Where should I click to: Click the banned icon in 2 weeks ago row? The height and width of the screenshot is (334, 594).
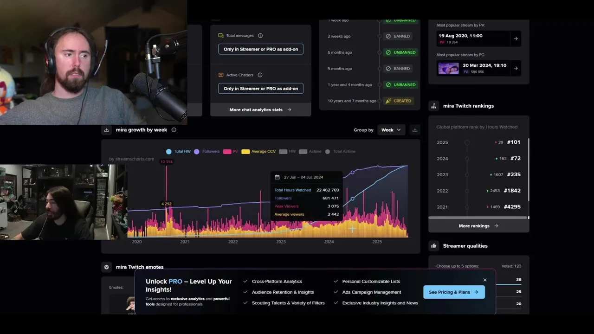click(x=389, y=36)
